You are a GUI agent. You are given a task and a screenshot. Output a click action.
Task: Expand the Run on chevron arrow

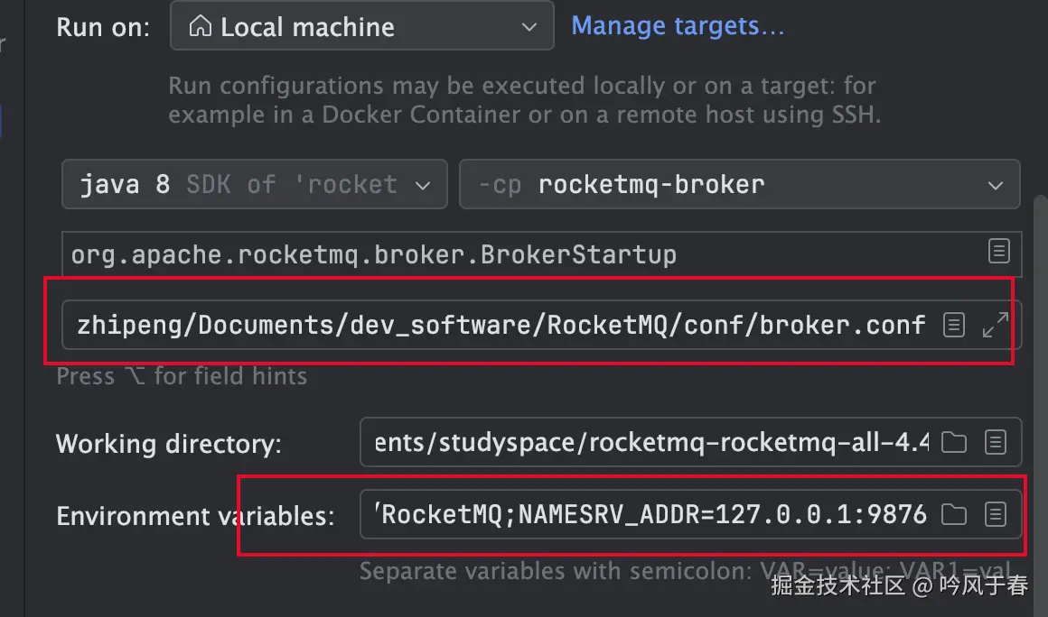coord(529,28)
